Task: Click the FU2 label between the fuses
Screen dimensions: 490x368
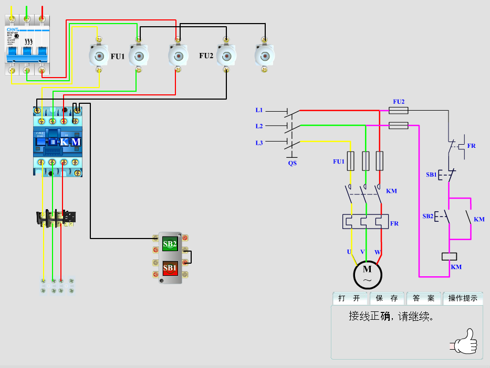Action: 206,56
